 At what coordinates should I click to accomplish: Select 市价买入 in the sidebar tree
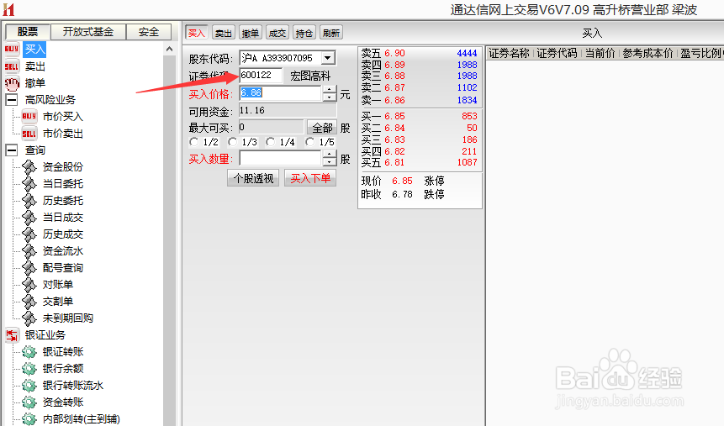(63, 116)
